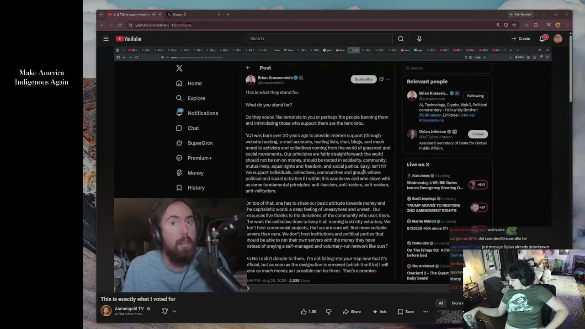Click the X logo in the video
585x329 pixels.
click(x=179, y=68)
